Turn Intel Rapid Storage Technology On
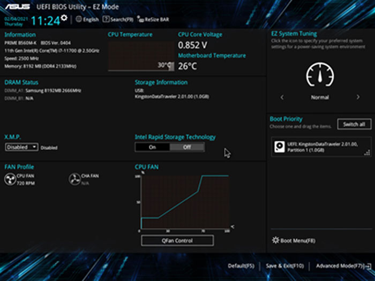375x281 pixels. 152,147
